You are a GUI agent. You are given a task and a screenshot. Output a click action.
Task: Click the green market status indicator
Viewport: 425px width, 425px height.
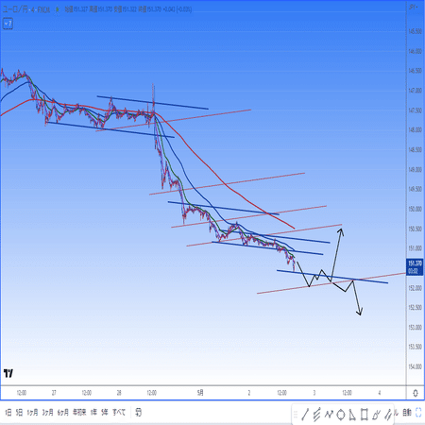[57, 9]
